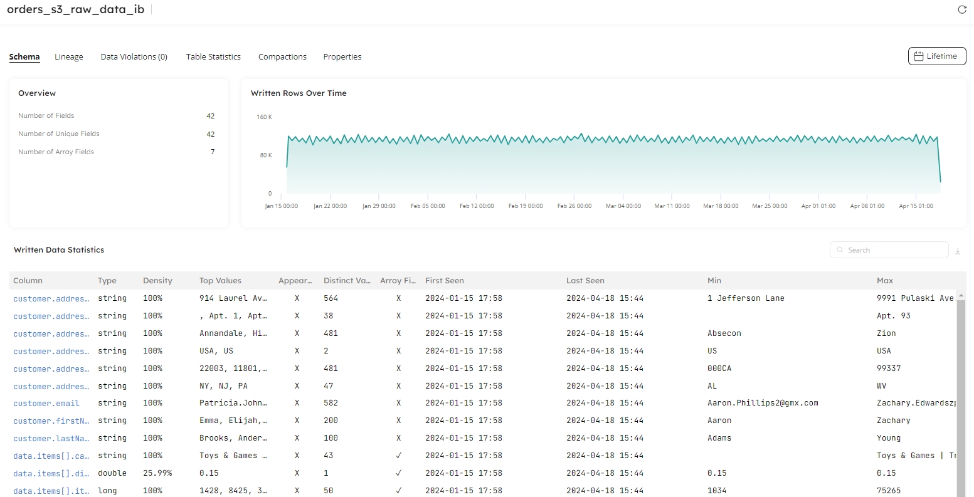Image resolution: width=974 pixels, height=497 pixels.
Task: Click the table scrollbar up arrow
Action: point(961,295)
